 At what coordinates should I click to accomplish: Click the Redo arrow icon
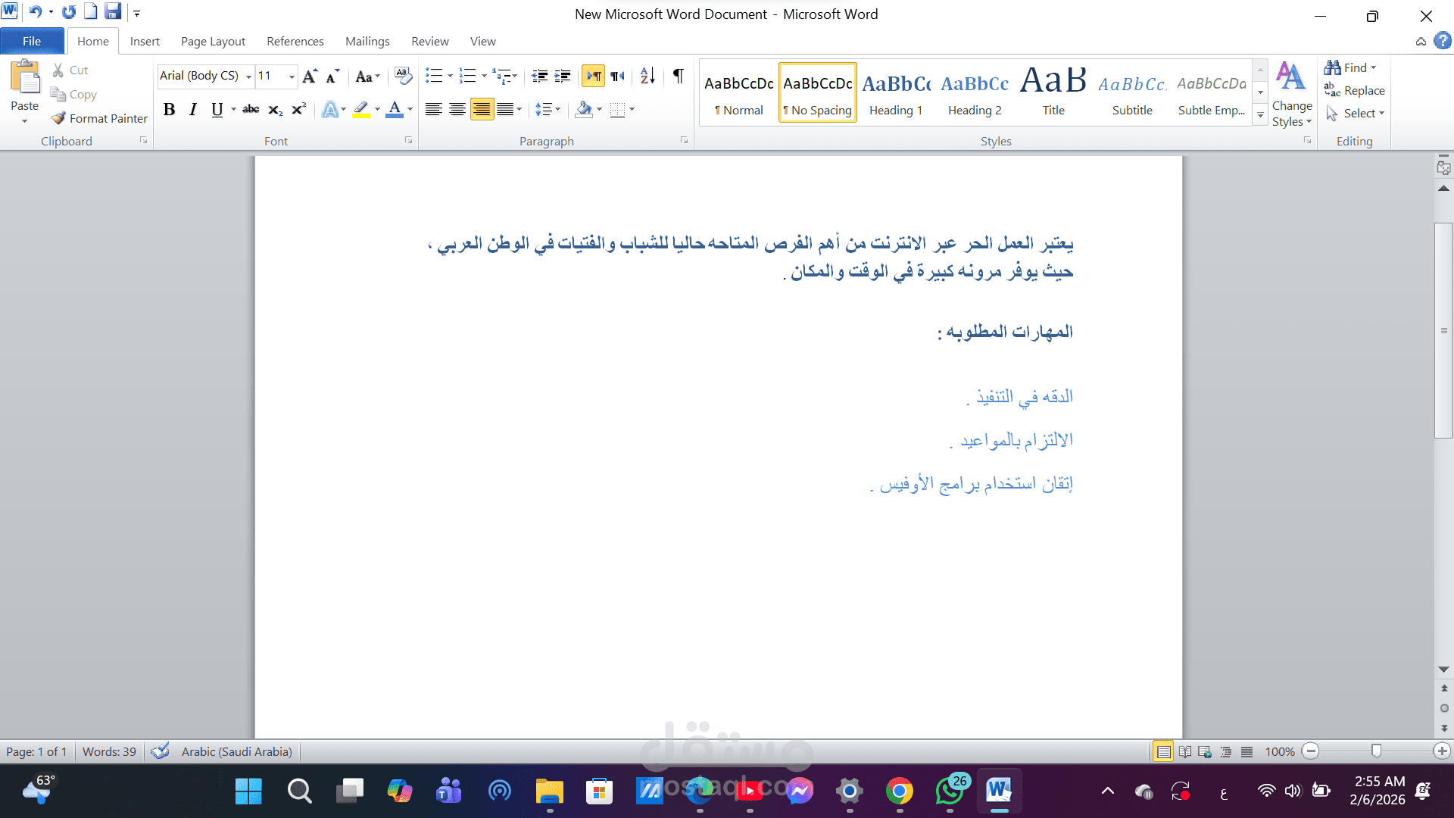[x=69, y=12]
